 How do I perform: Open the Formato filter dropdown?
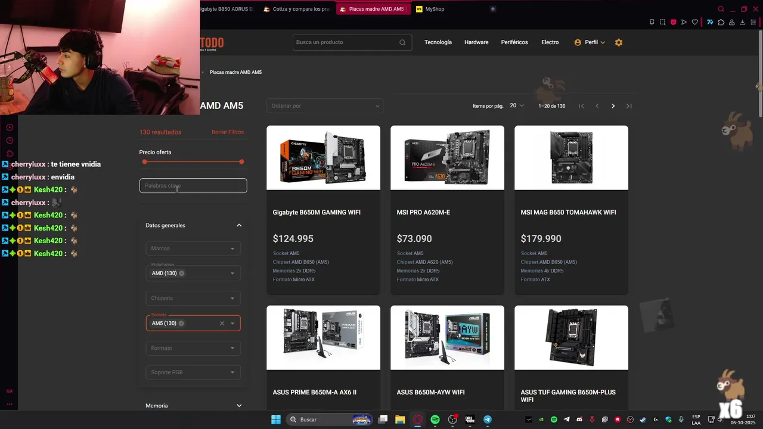(x=193, y=348)
